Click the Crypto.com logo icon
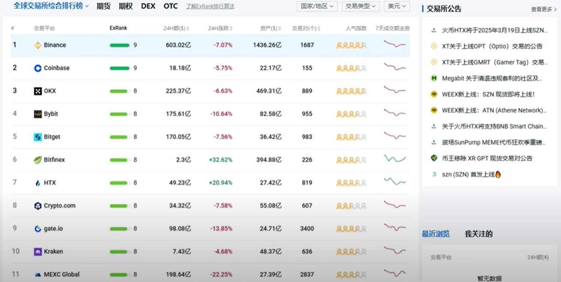The height and width of the screenshot is (282, 561). click(38, 206)
